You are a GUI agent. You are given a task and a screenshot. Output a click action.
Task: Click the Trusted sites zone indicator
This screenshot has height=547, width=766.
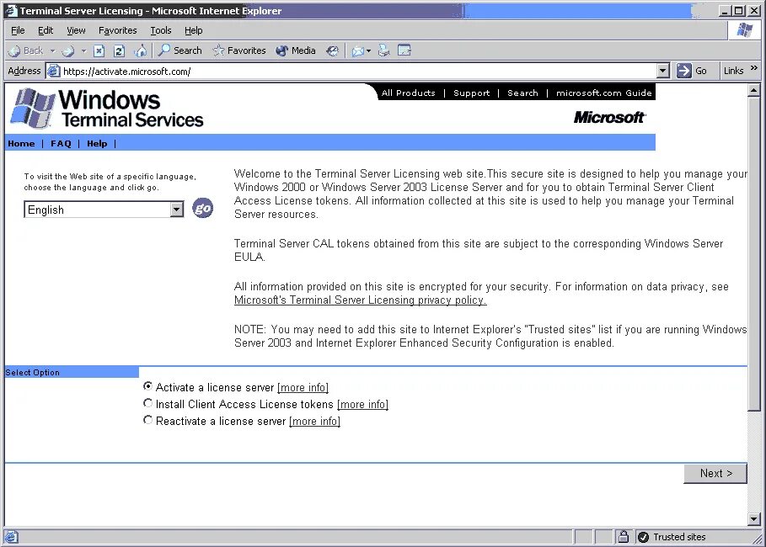pos(672,537)
